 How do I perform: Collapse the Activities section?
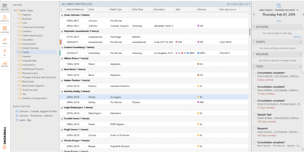254,27
